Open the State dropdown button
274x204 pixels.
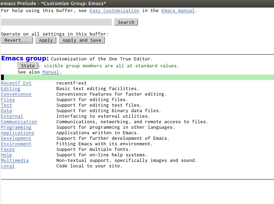pyautogui.click(x=28, y=66)
